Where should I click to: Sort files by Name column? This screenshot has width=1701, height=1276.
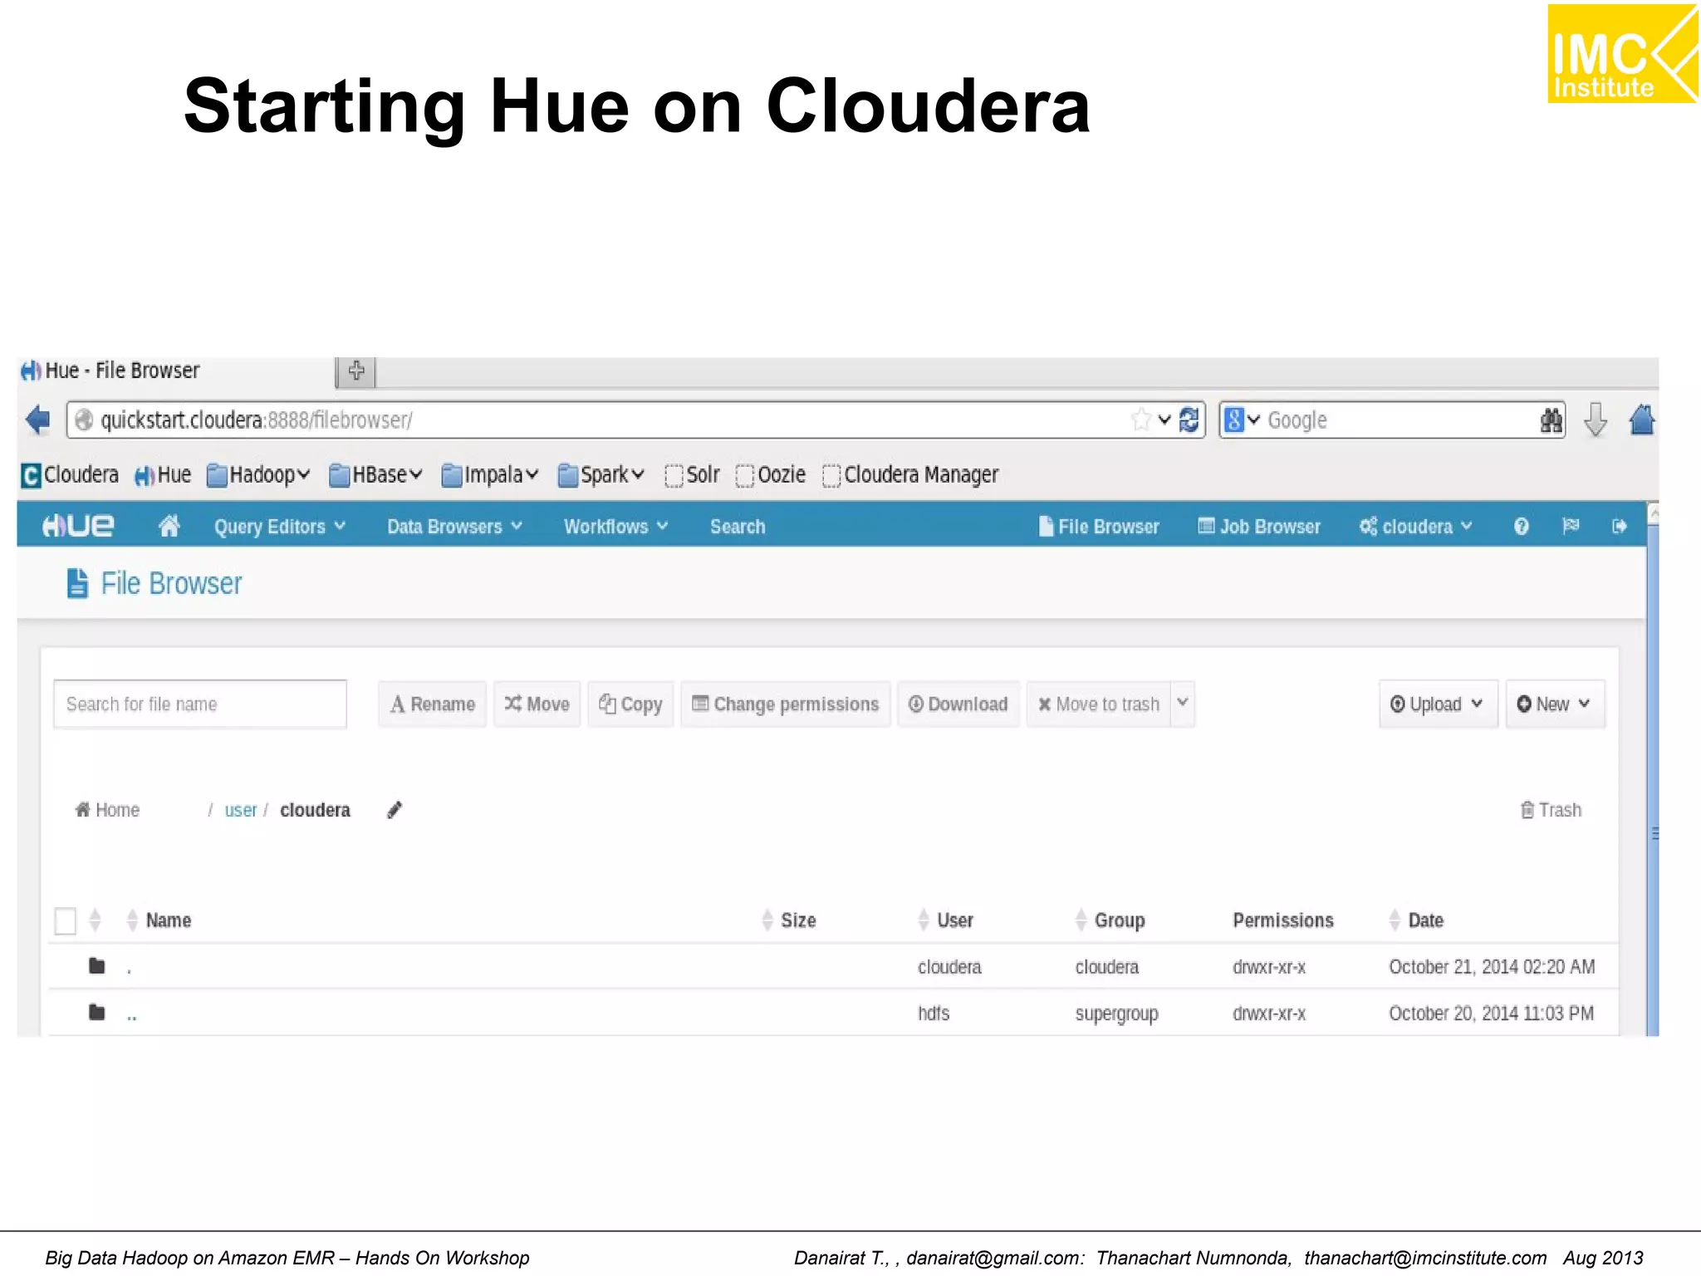point(159,920)
